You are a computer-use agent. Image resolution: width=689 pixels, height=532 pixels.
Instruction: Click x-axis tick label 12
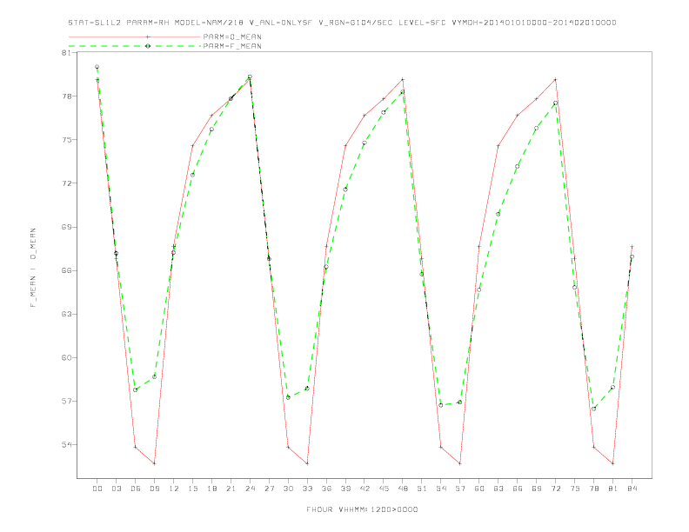click(174, 489)
